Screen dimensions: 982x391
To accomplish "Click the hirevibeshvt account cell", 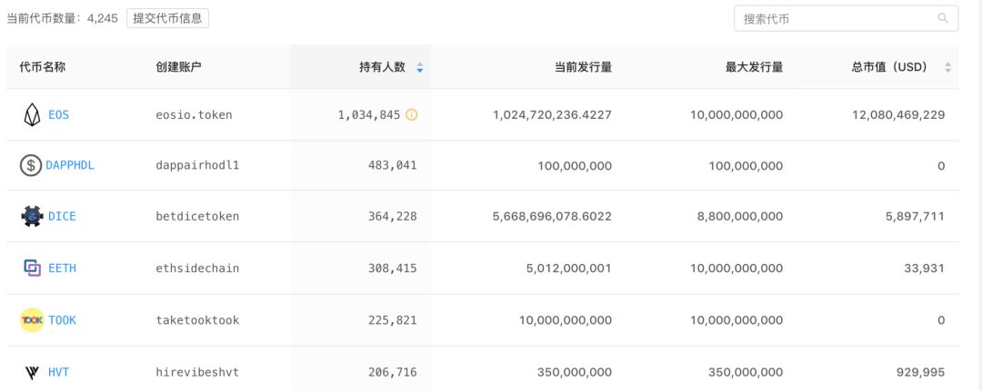I will [x=197, y=372].
